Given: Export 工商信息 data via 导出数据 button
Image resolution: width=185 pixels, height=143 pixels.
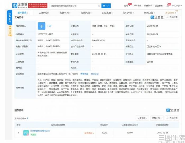Looking at the screenshot, I should point(172,17).
